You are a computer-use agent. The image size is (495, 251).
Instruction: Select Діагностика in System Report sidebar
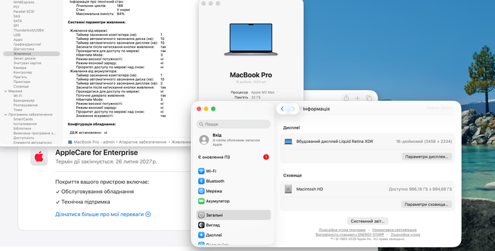(24, 49)
